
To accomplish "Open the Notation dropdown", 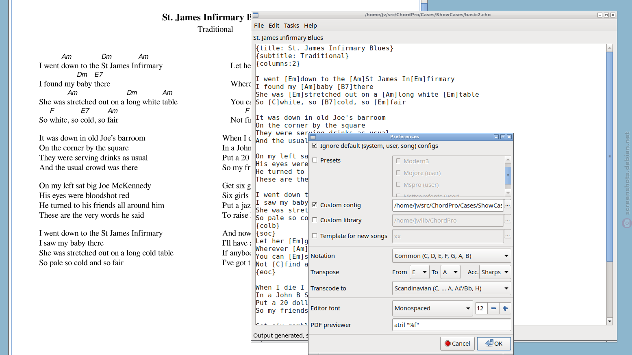I will point(451,256).
